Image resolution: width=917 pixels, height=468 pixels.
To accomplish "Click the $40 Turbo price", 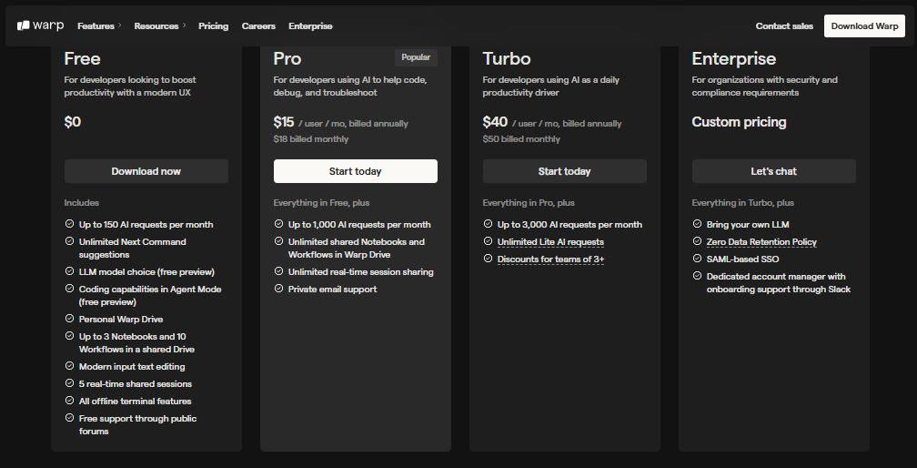I will pos(495,122).
